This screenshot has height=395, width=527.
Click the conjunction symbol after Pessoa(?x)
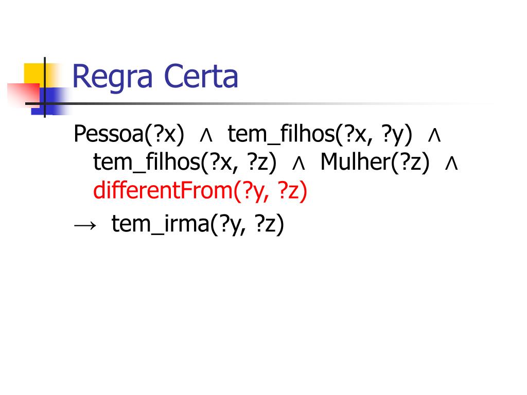pyautogui.click(x=206, y=136)
